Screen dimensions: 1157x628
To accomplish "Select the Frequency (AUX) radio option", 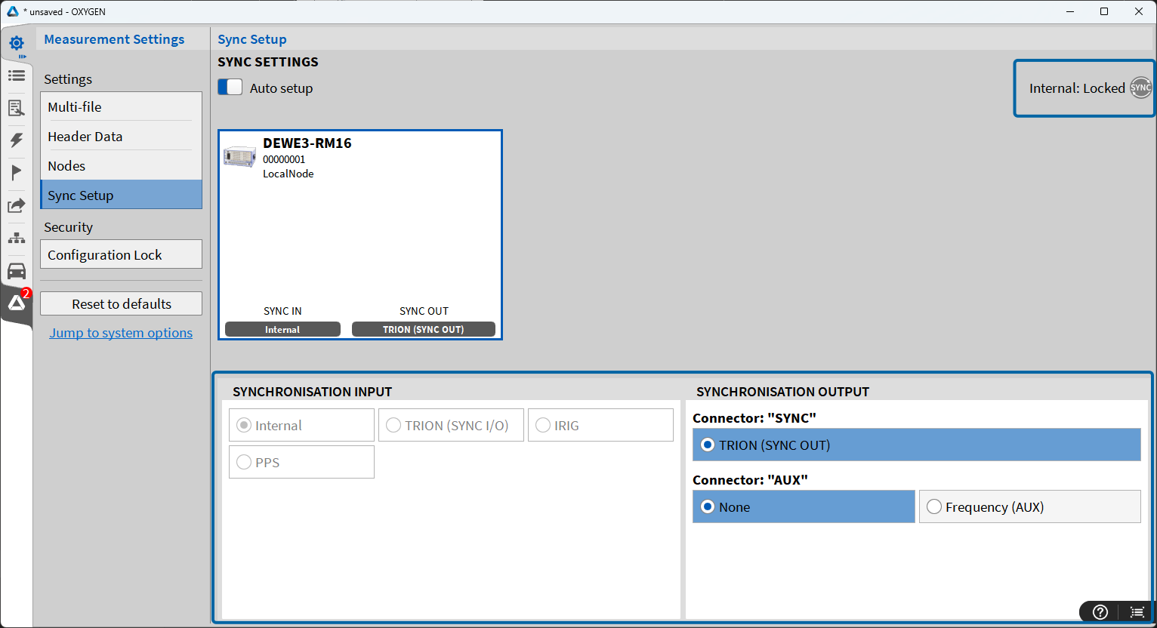I will click(x=934, y=507).
